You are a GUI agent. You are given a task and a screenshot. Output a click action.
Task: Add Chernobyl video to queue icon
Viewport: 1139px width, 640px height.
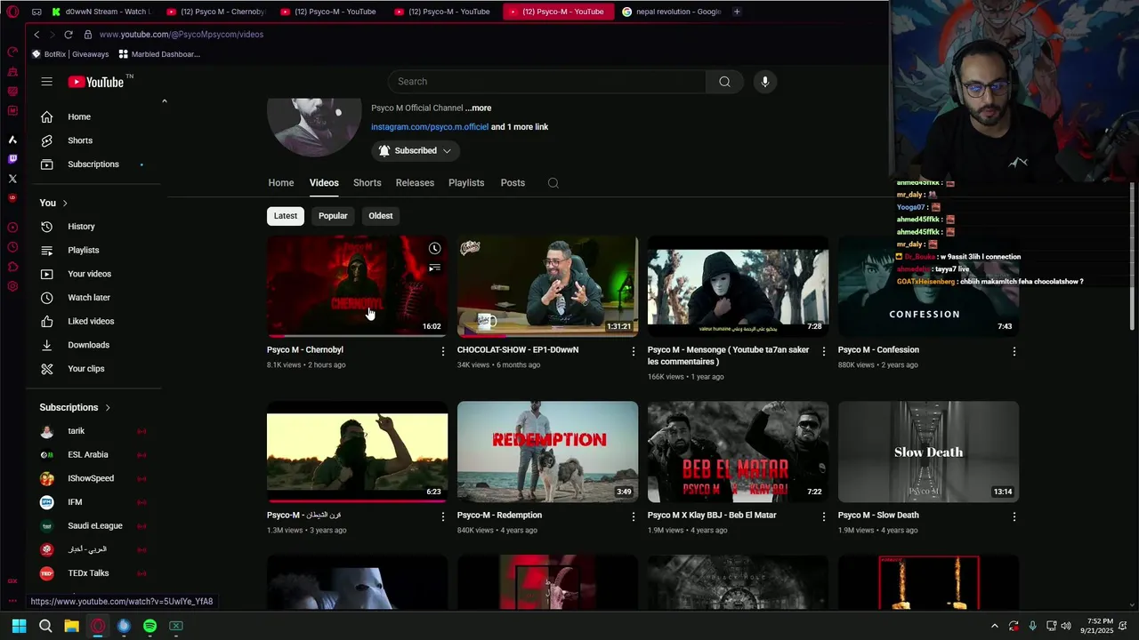coord(434,268)
